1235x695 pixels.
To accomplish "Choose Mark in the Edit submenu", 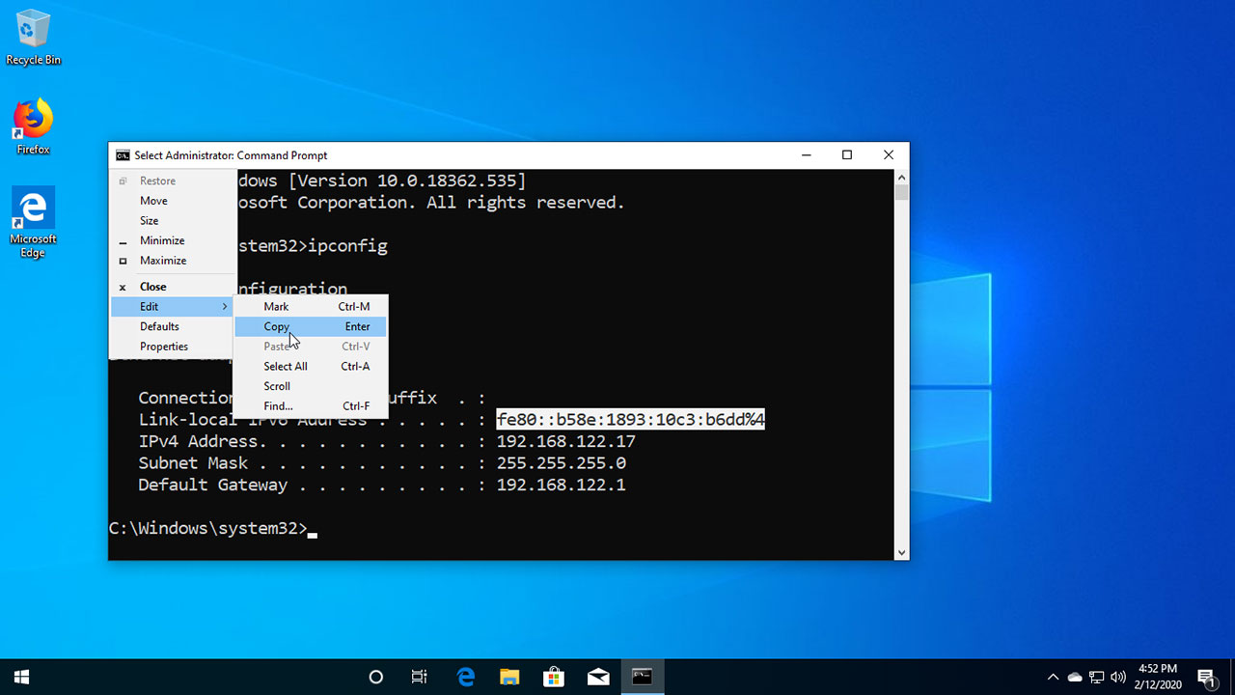I will (311, 307).
